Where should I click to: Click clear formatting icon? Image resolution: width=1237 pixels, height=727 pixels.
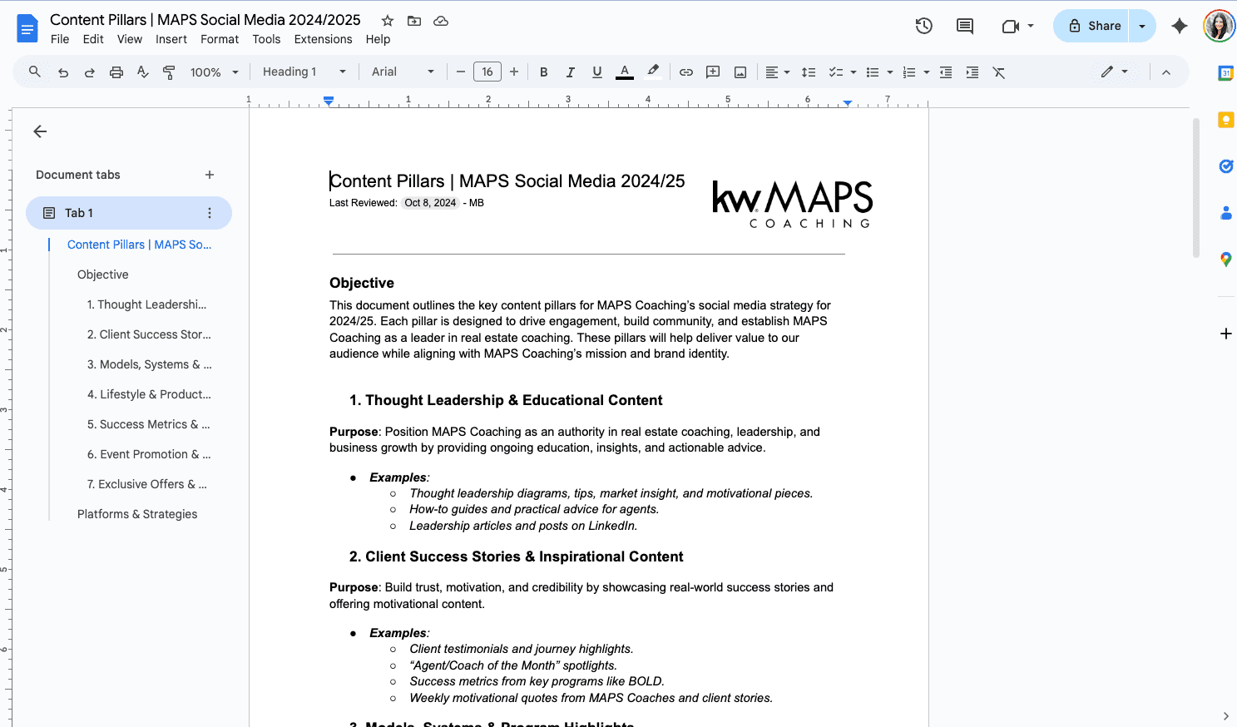pyautogui.click(x=998, y=72)
